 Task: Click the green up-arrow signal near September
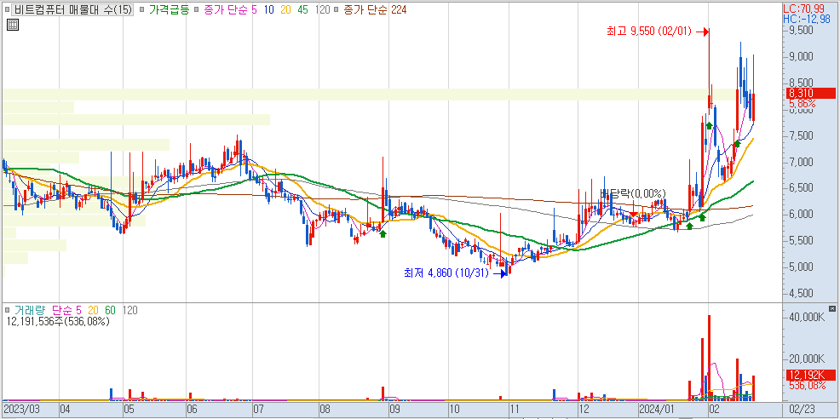tap(383, 233)
